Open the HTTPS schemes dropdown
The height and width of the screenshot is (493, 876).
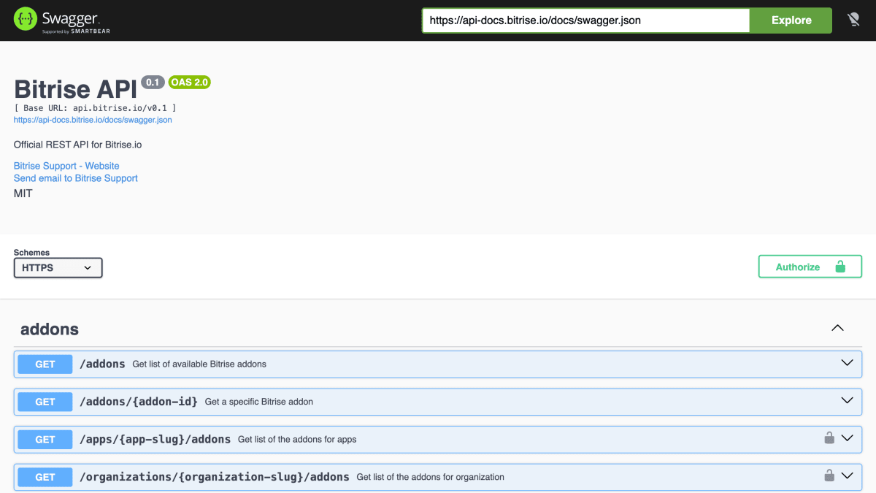(x=58, y=268)
